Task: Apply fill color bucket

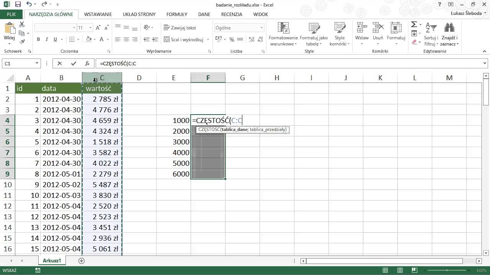Action: (x=89, y=39)
